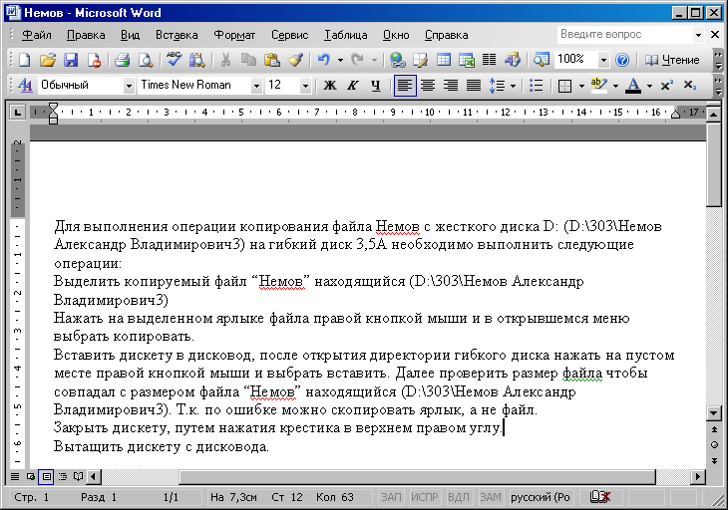Open Styles and Formatting pane icon
The image size is (728, 510).
coord(25,86)
